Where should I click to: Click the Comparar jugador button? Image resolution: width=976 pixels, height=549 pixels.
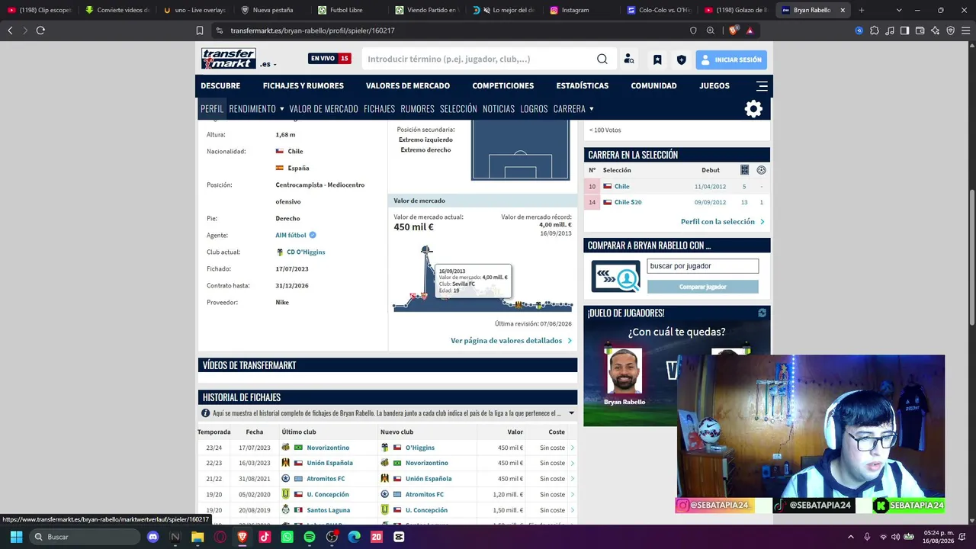[703, 287]
